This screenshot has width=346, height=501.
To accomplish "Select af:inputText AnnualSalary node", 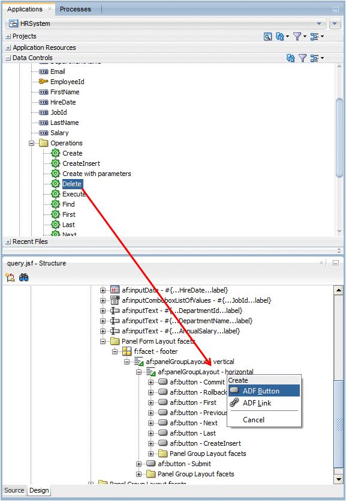I will pos(181,331).
